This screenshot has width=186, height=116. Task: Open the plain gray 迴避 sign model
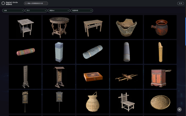click(x=59, y=102)
